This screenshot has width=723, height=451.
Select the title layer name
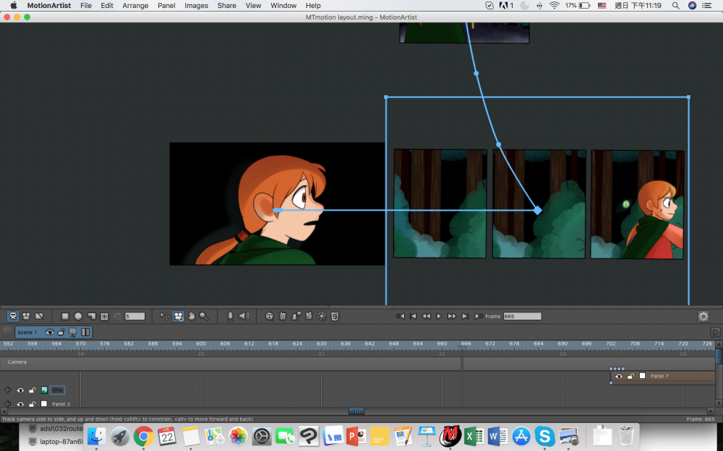[58, 390]
